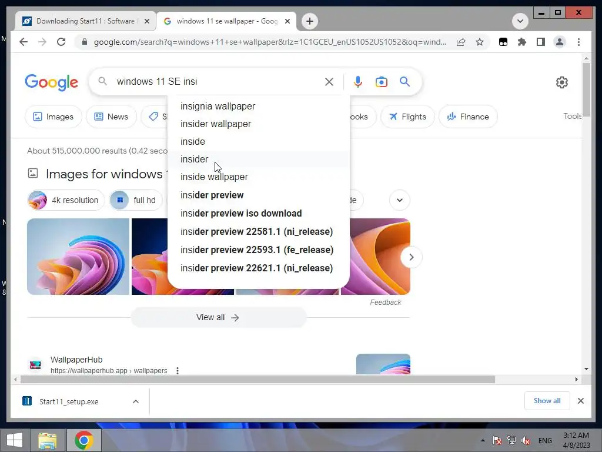Open File Explorer from taskbar
The image size is (602, 452).
pos(47,440)
